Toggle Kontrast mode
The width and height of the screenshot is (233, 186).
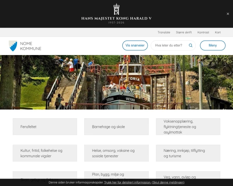click(203, 32)
